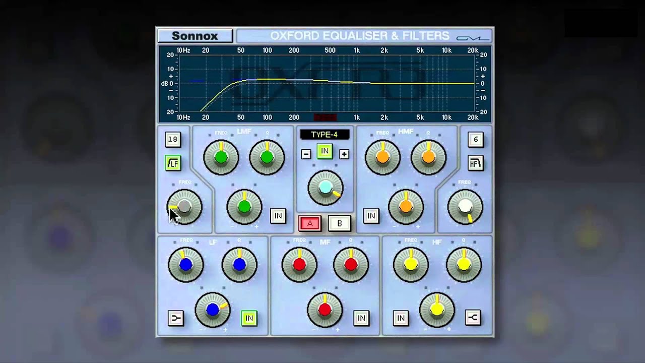Toggle the HMF section IN button
The width and height of the screenshot is (645, 363).
371,216
